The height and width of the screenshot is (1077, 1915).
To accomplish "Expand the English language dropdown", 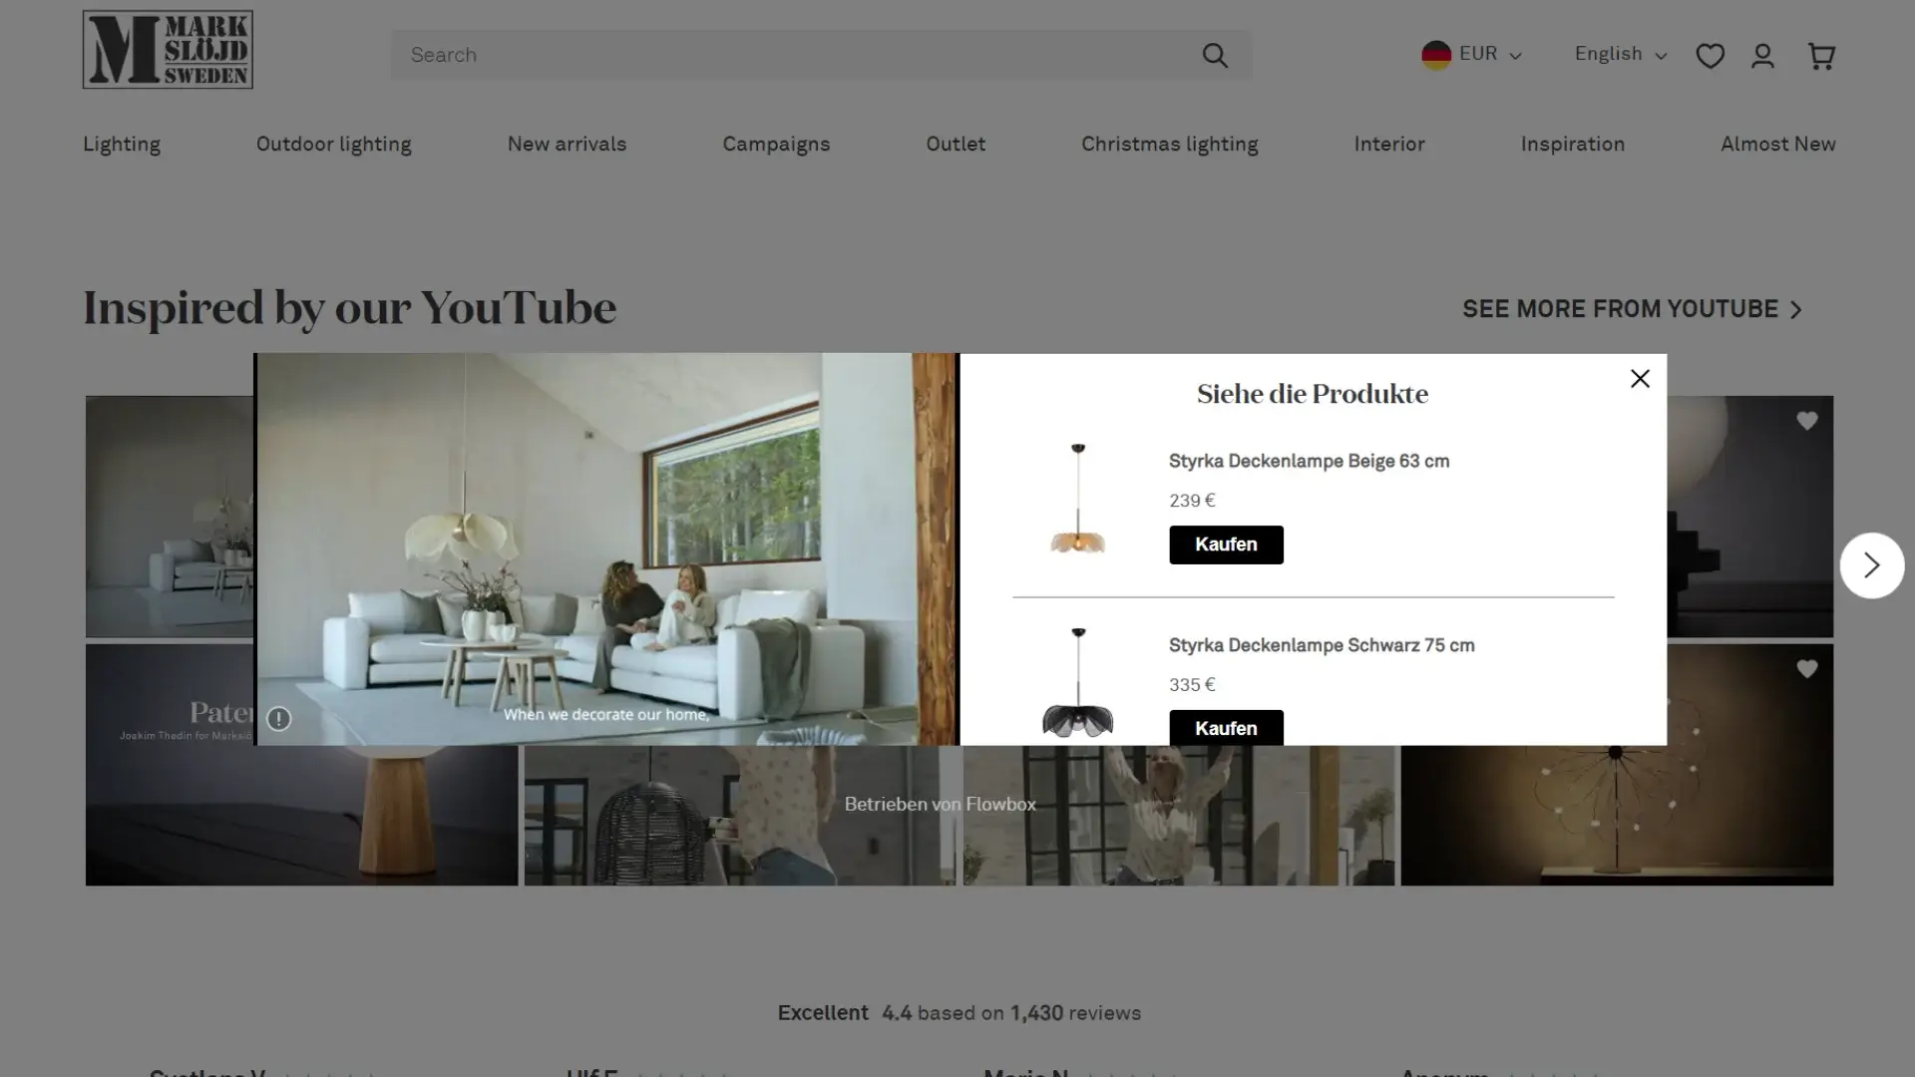I will pos(1620,55).
